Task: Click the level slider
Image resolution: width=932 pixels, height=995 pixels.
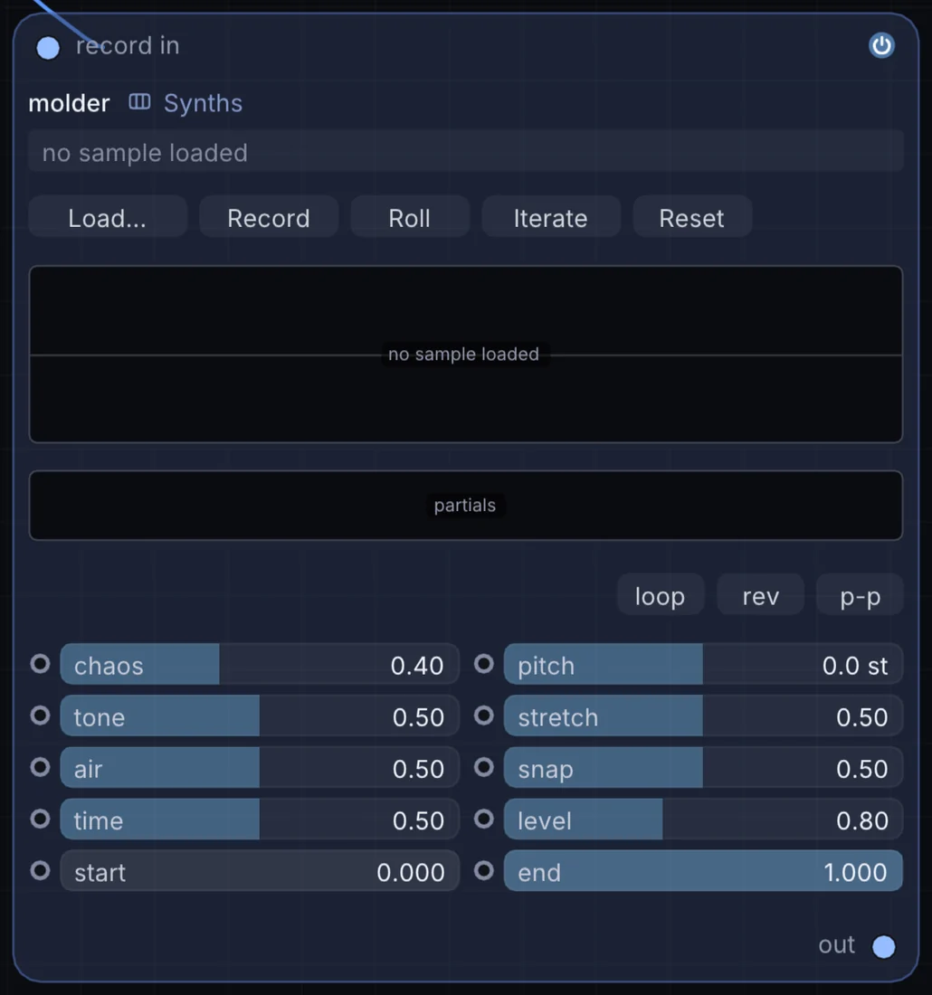Action: coord(703,820)
